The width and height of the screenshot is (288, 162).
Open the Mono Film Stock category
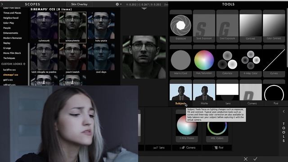(x=12, y=53)
